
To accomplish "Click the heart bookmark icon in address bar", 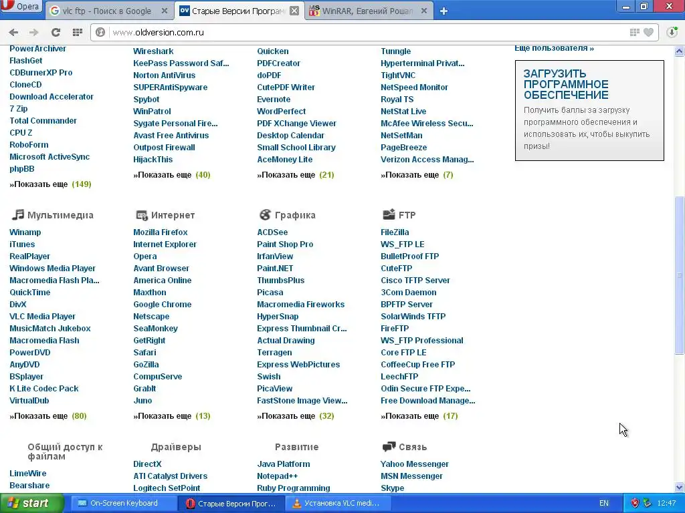I will coord(649,32).
